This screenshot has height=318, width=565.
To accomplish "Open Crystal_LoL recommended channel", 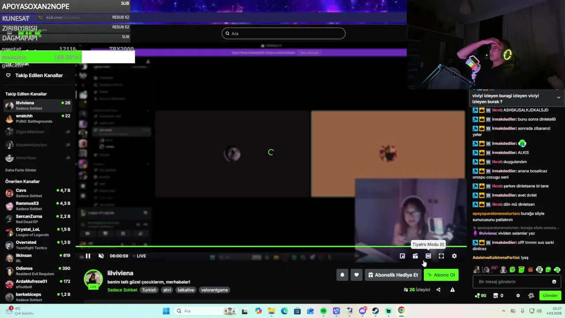I will (x=38, y=232).
